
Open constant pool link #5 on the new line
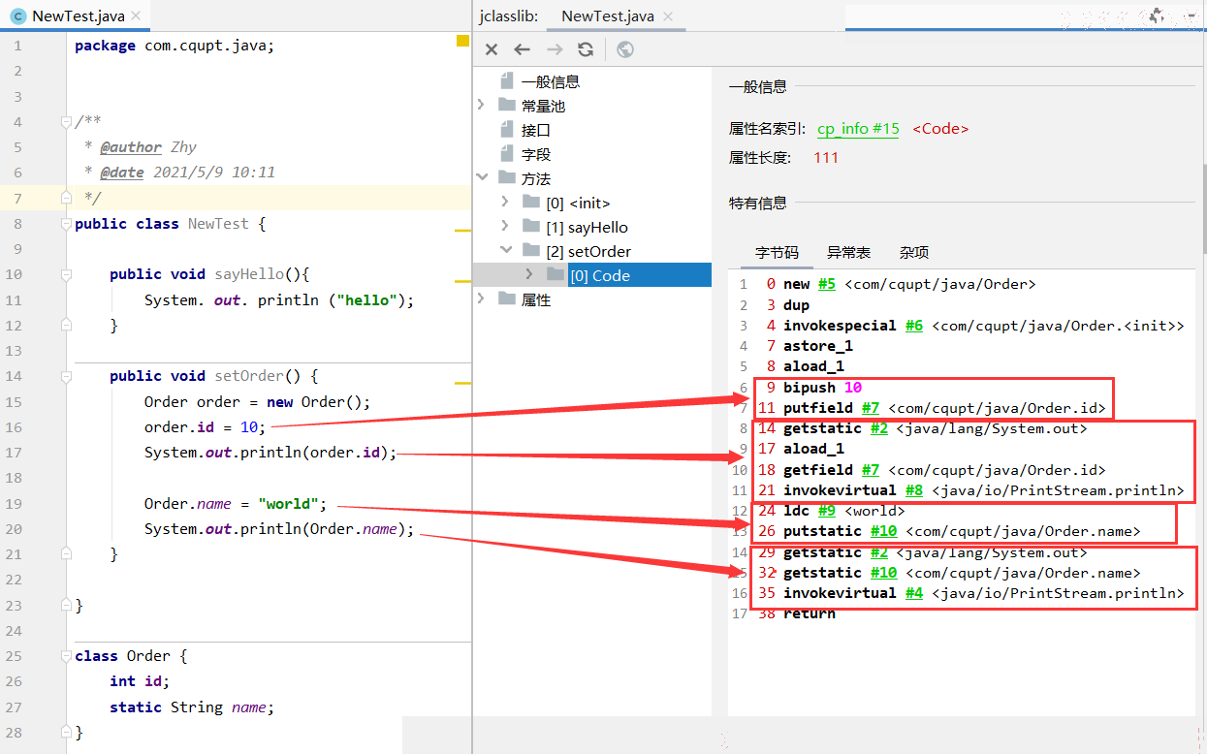point(826,284)
